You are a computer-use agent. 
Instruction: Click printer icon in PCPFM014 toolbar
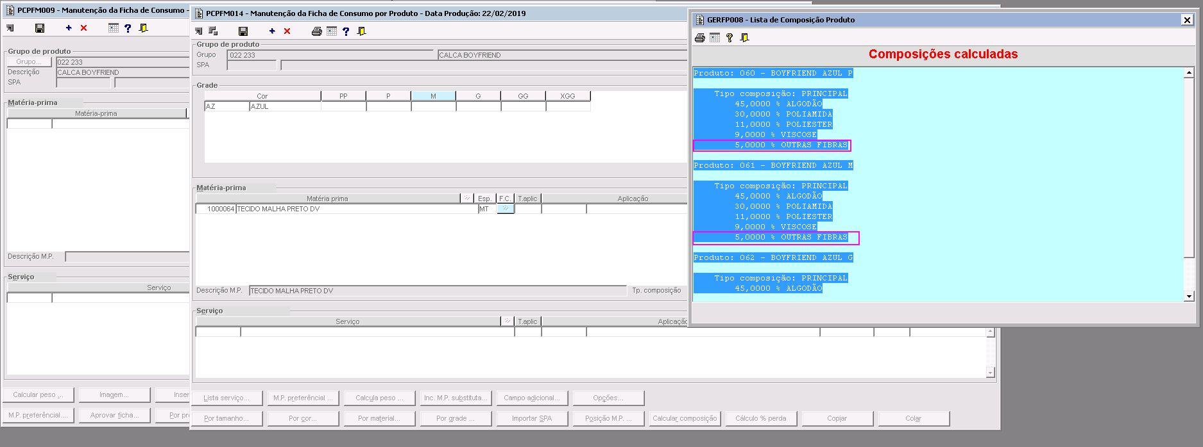pos(316,31)
